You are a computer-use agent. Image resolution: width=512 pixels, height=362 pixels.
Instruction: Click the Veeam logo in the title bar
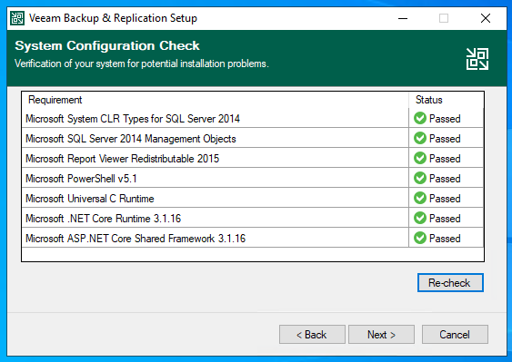coord(17,18)
